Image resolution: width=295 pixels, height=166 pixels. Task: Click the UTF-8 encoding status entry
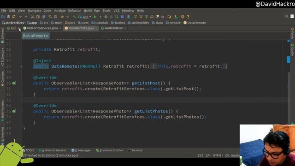click(218, 155)
